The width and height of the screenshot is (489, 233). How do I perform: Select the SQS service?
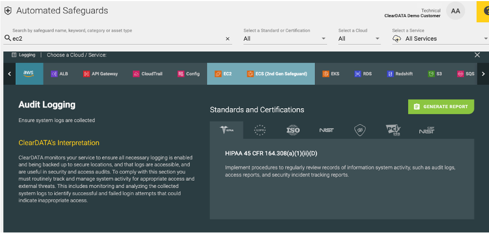click(466, 74)
